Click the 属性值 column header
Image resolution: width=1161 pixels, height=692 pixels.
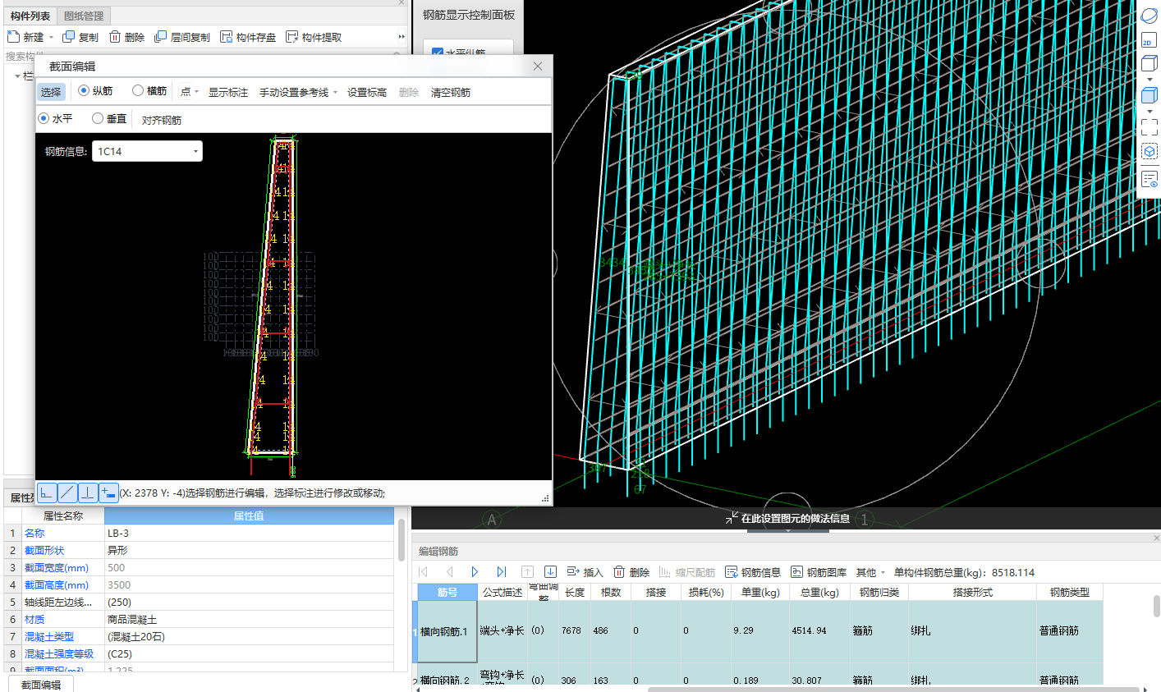point(249,516)
